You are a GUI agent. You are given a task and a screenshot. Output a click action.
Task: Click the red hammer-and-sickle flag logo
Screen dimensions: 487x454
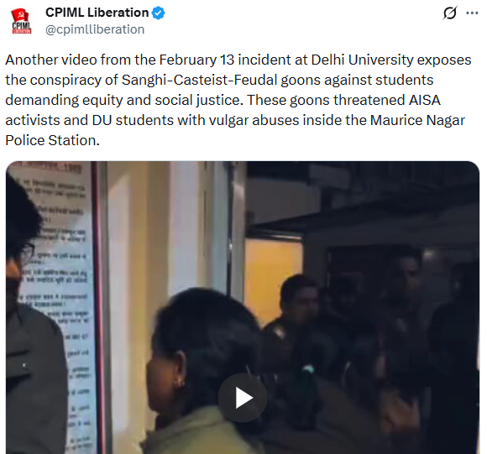click(20, 15)
